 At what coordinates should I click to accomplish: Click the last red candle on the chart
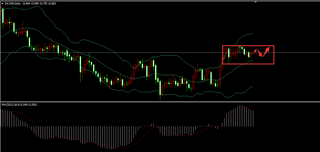click(253, 53)
